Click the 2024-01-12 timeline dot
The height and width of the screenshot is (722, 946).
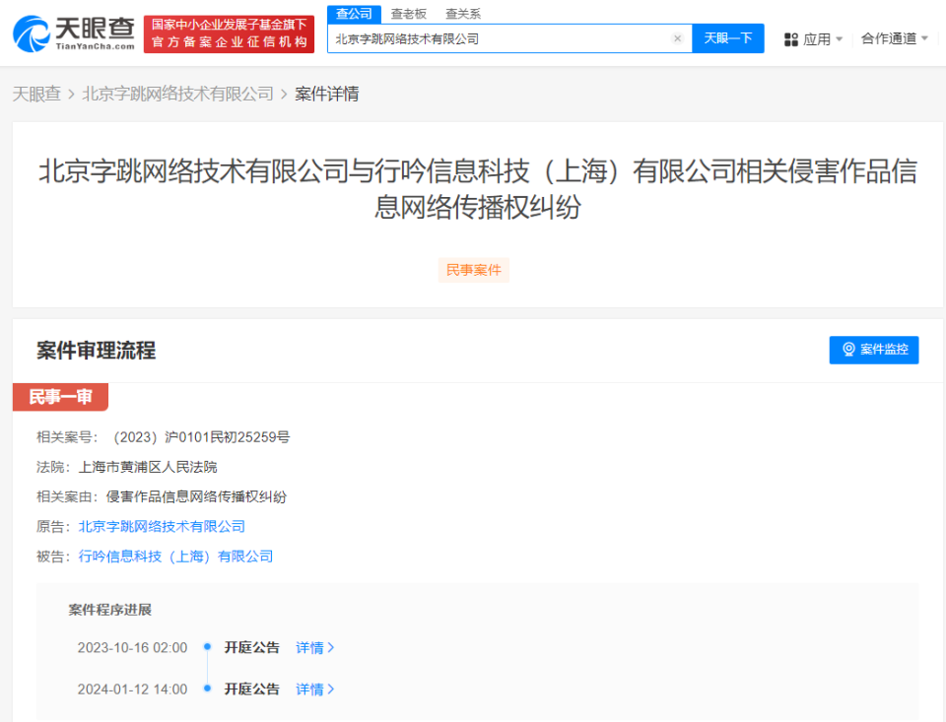(207, 689)
